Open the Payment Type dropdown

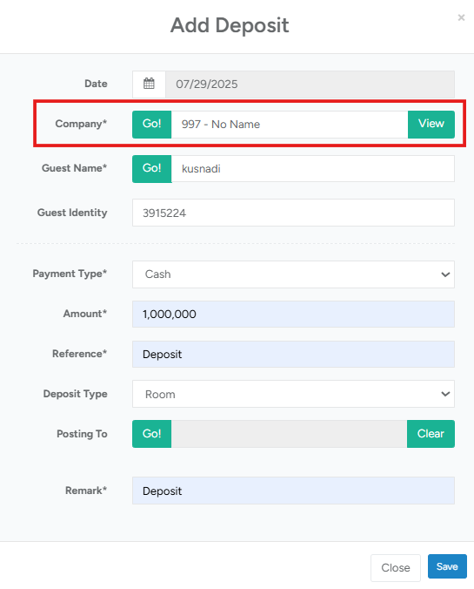[x=293, y=274]
